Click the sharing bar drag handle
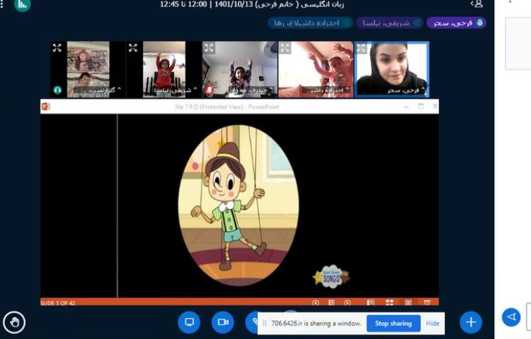The width and height of the screenshot is (531, 339). click(265, 323)
